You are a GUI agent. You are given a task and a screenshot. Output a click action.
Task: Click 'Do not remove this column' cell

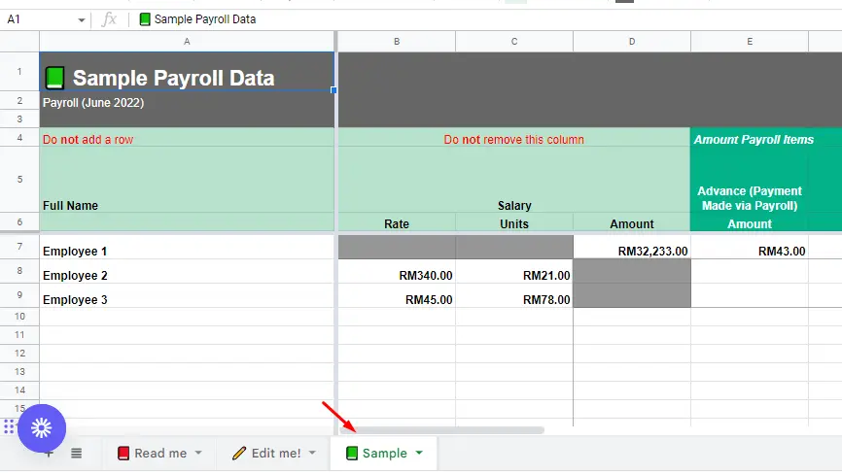click(514, 137)
